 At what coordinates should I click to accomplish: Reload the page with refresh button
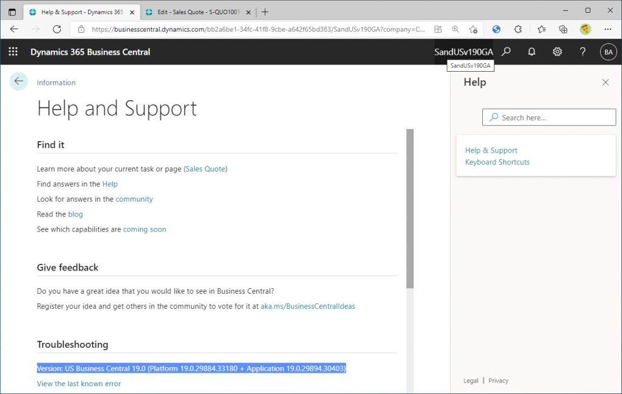pyautogui.click(x=57, y=29)
